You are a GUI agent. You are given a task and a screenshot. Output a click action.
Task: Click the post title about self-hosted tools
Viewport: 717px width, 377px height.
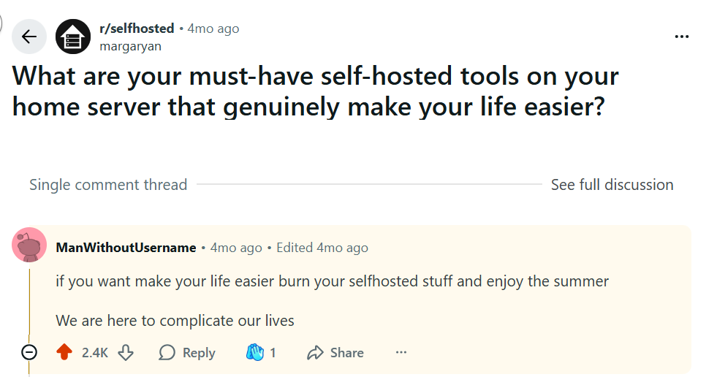tap(316, 91)
